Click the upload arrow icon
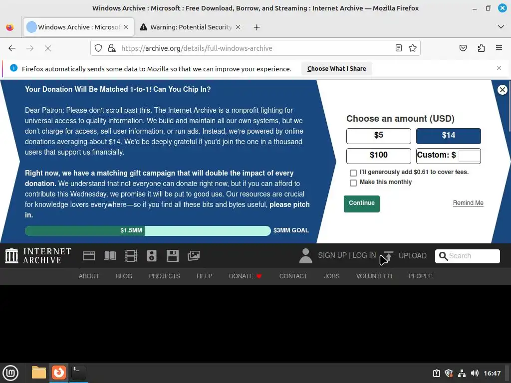This screenshot has width=511, height=383. click(388, 256)
